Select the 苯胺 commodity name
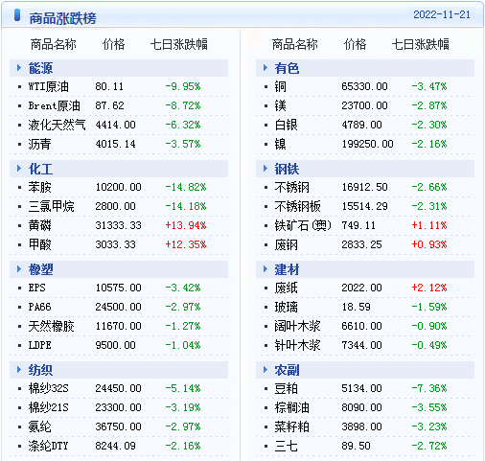 (x=39, y=187)
